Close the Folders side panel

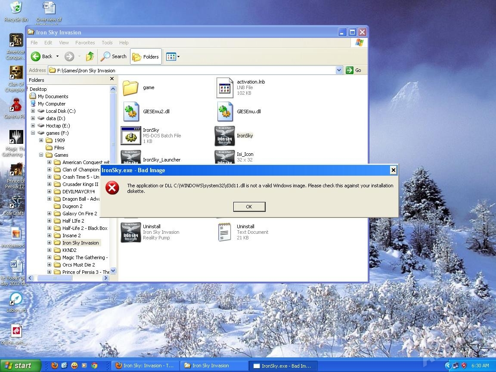point(112,79)
